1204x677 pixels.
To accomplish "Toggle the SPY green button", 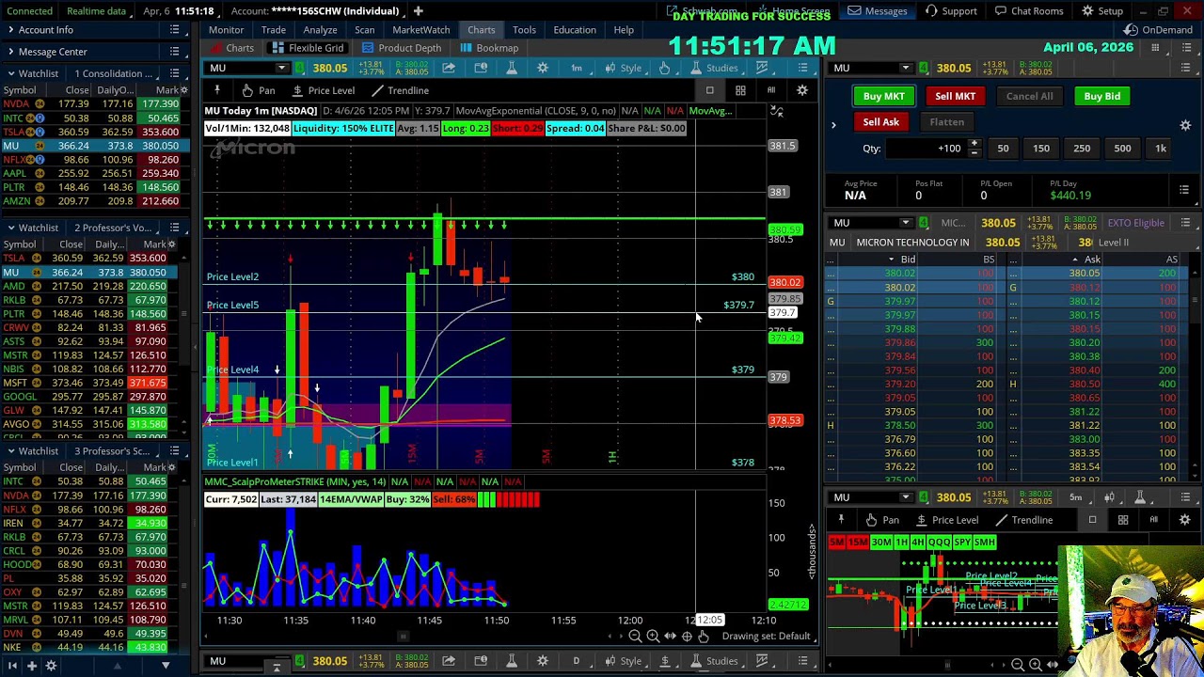I will click(x=962, y=543).
